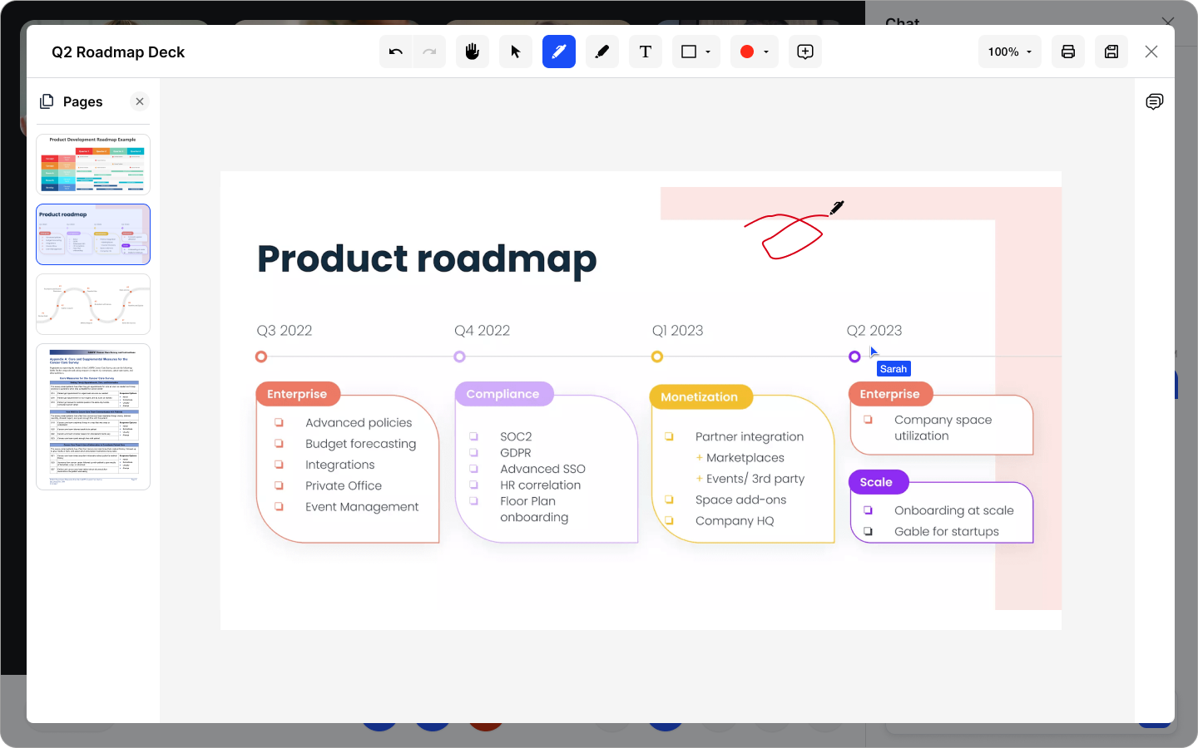Go to the winding timeline page thumbnail
Image resolution: width=1198 pixels, height=748 pixels.
(x=93, y=304)
